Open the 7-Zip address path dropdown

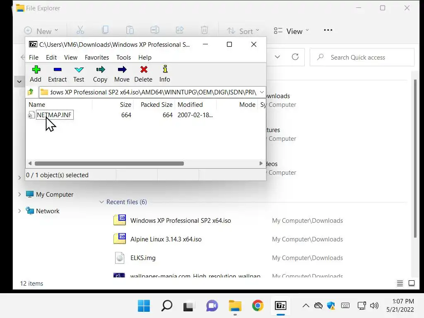click(262, 92)
